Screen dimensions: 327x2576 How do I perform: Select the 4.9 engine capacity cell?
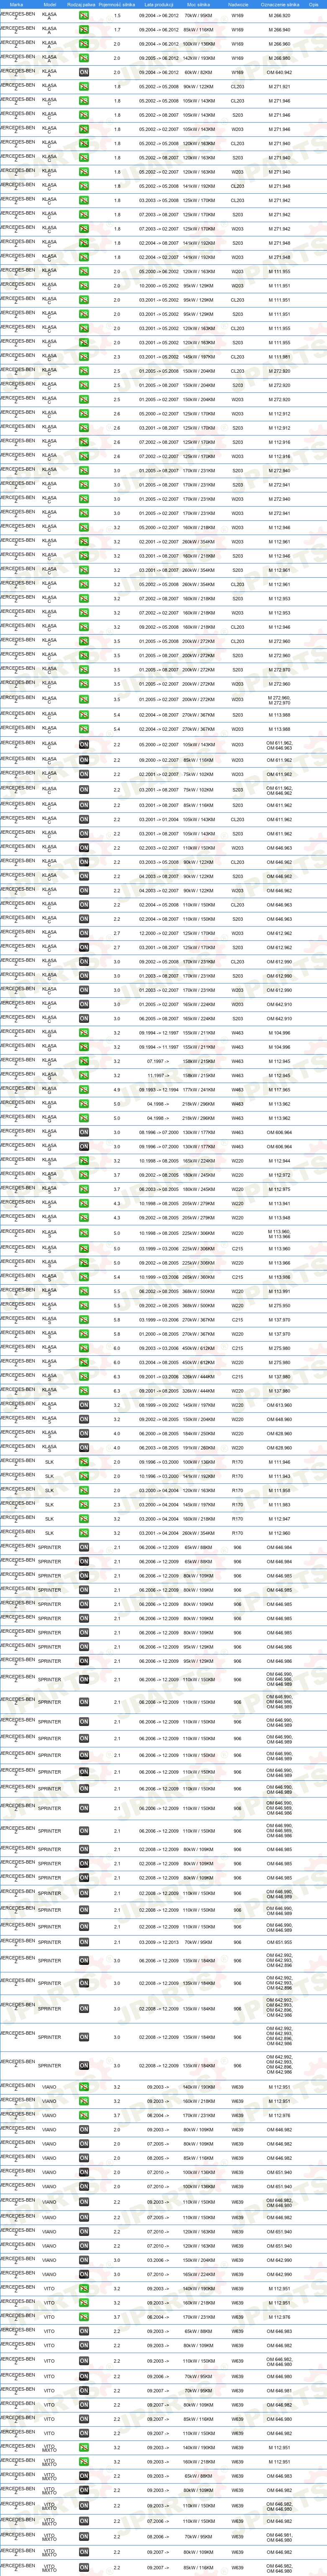pyautogui.click(x=117, y=1090)
